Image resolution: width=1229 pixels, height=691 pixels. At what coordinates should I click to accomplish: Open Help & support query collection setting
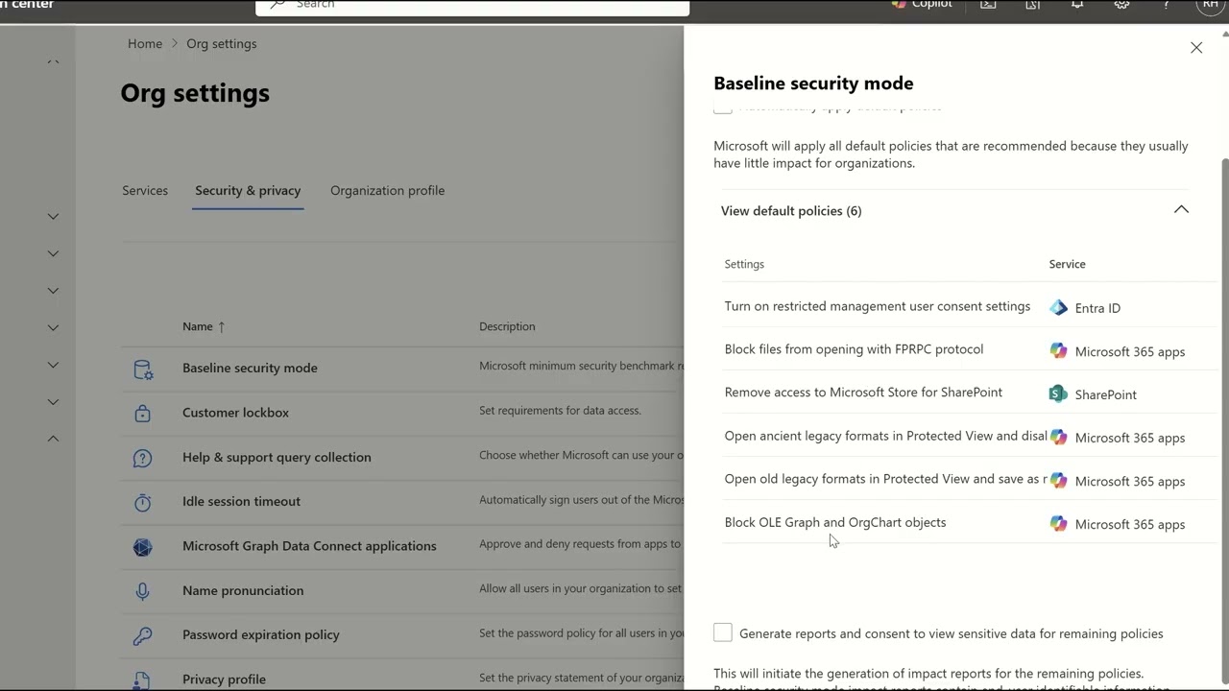pos(277,457)
